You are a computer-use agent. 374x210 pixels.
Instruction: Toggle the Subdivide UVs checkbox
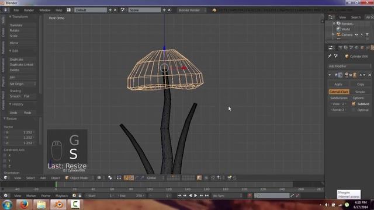point(354,104)
